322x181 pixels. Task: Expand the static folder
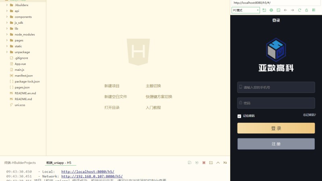[x=7, y=46]
